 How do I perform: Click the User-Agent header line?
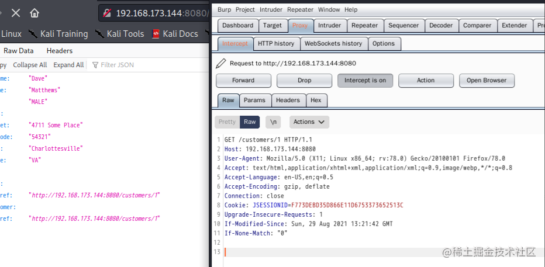pos(365,159)
